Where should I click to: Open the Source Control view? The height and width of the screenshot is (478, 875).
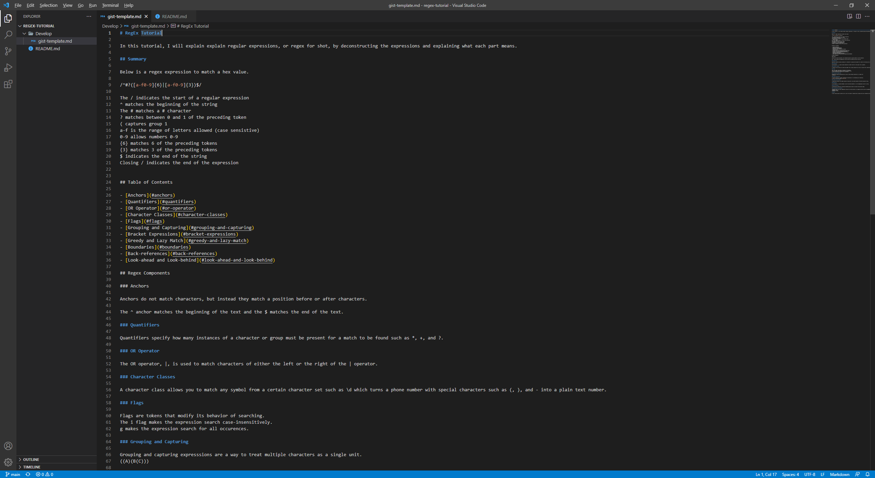click(x=8, y=51)
